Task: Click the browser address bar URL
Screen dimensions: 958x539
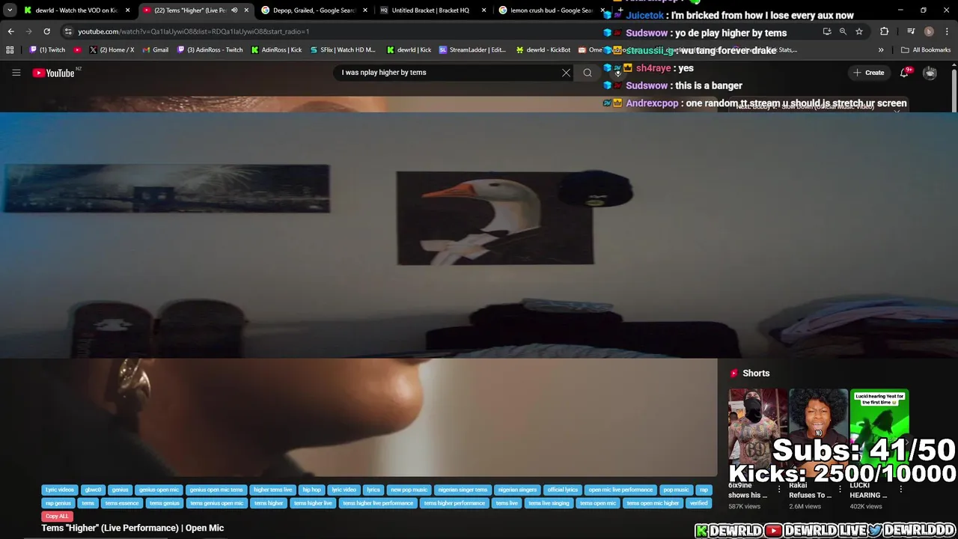Action: click(x=193, y=31)
